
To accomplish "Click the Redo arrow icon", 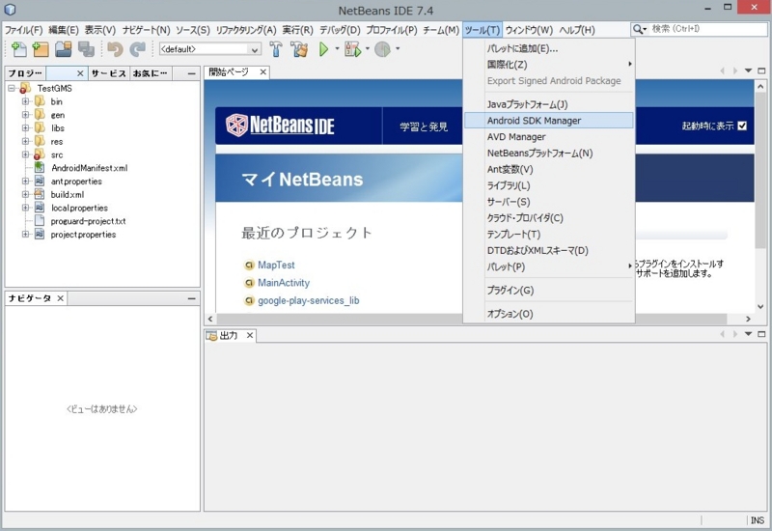I will click(x=137, y=49).
